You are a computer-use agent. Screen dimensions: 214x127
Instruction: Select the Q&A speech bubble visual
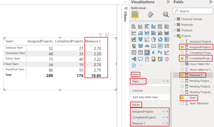click(140, 59)
